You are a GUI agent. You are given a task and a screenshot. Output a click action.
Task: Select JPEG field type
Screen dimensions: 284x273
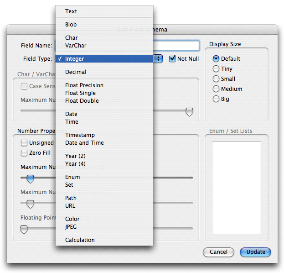104,227
